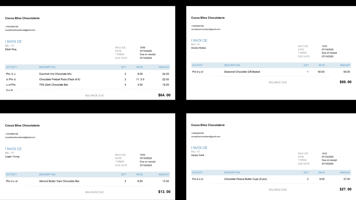The image size is (356, 200).
Task: Click the $13.00 balance due total
Action: pos(164,192)
